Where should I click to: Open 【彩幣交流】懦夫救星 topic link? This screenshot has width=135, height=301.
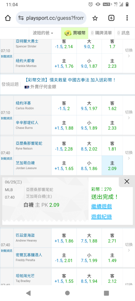tap(70, 80)
